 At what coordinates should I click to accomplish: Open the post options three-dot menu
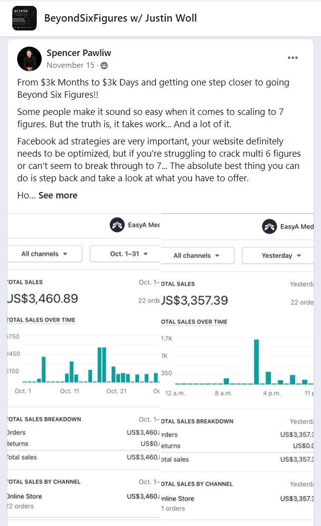[x=293, y=58]
